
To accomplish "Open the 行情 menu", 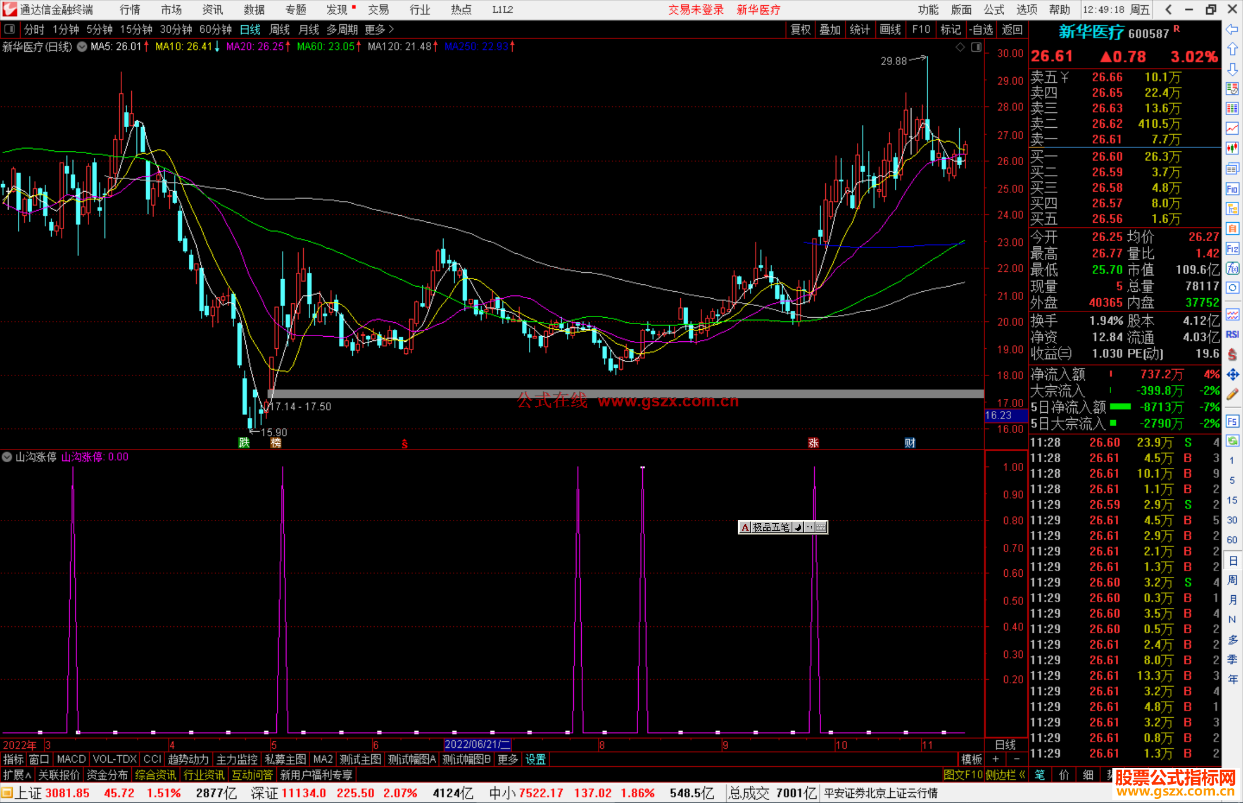I will (x=130, y=9).
